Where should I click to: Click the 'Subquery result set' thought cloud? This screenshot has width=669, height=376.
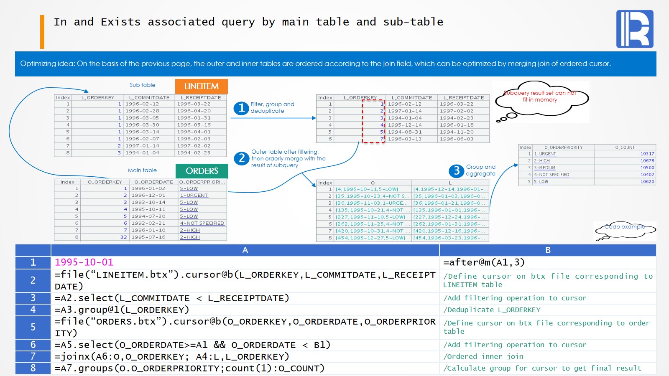[540, 97]
